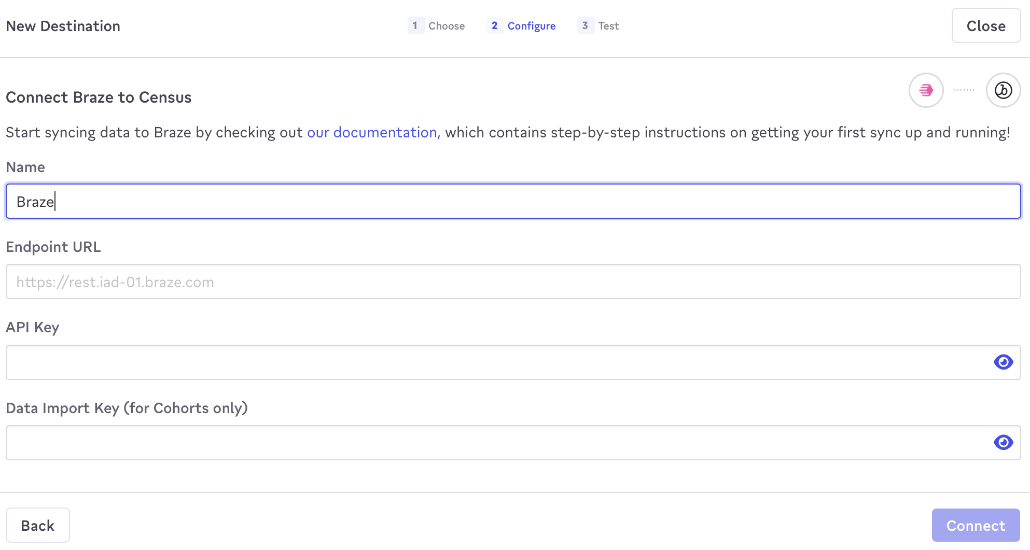The width and height of the screenshot is (1030, 550).
Task: Click the "Data Import Key (for Cohorts only)" label
Action: pyautogui.click(x=127, y=408)
